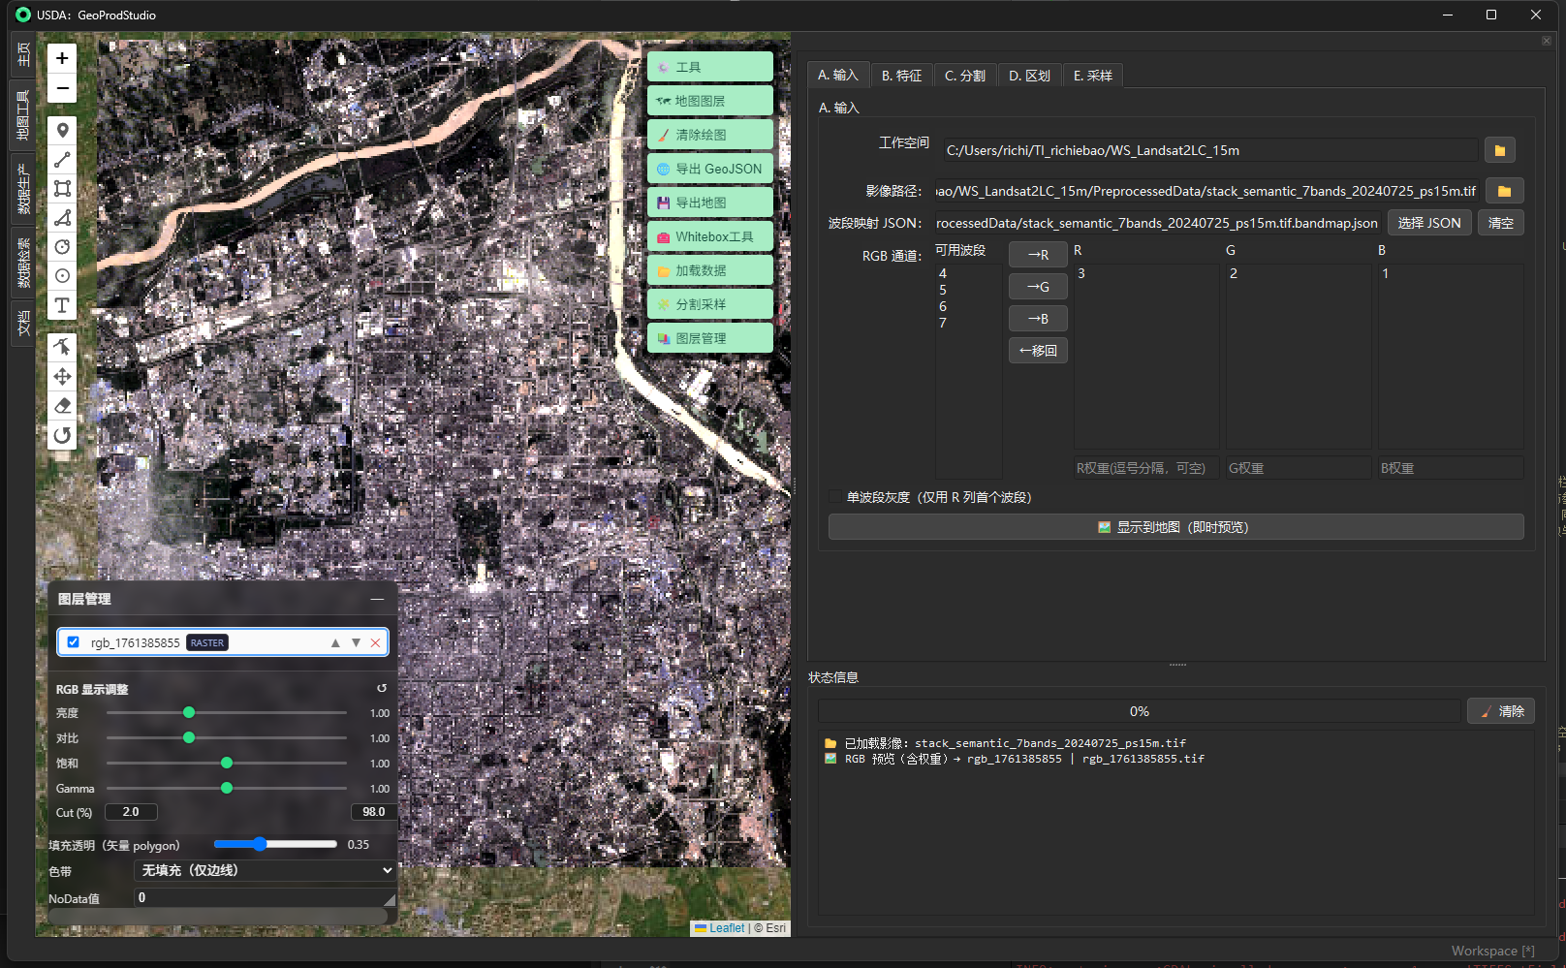
Task: Open the folder browser for 影像路径
Action: 1504,190
